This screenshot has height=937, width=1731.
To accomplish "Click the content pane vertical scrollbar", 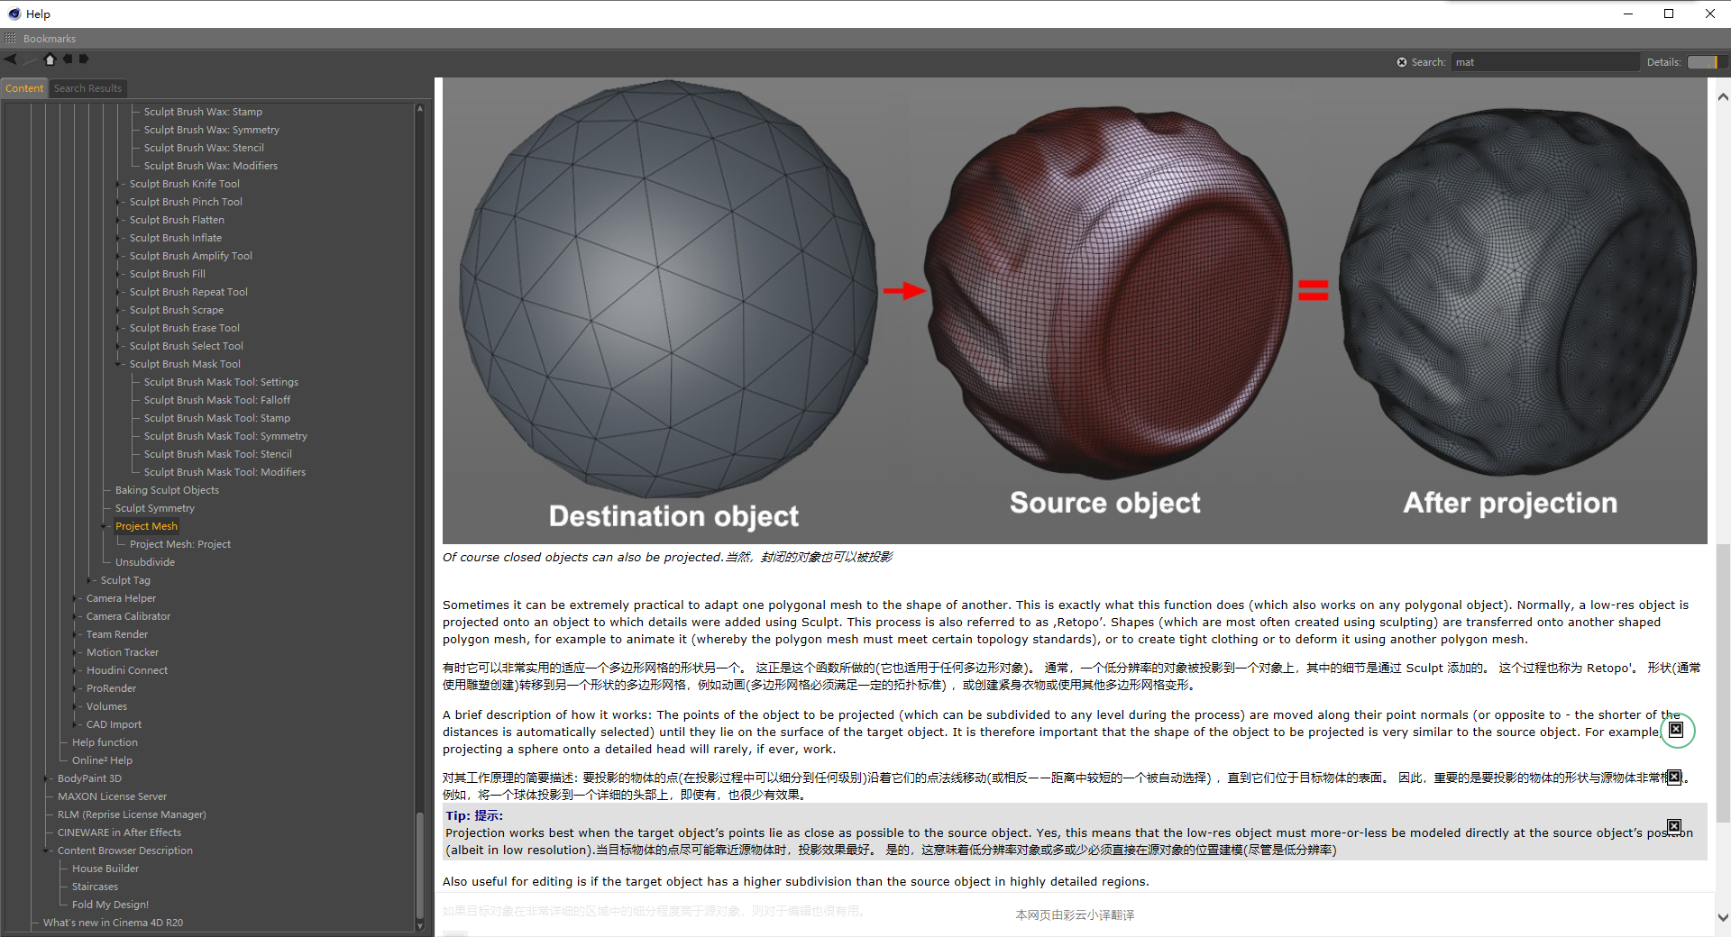I will [x=1723, y=682].
